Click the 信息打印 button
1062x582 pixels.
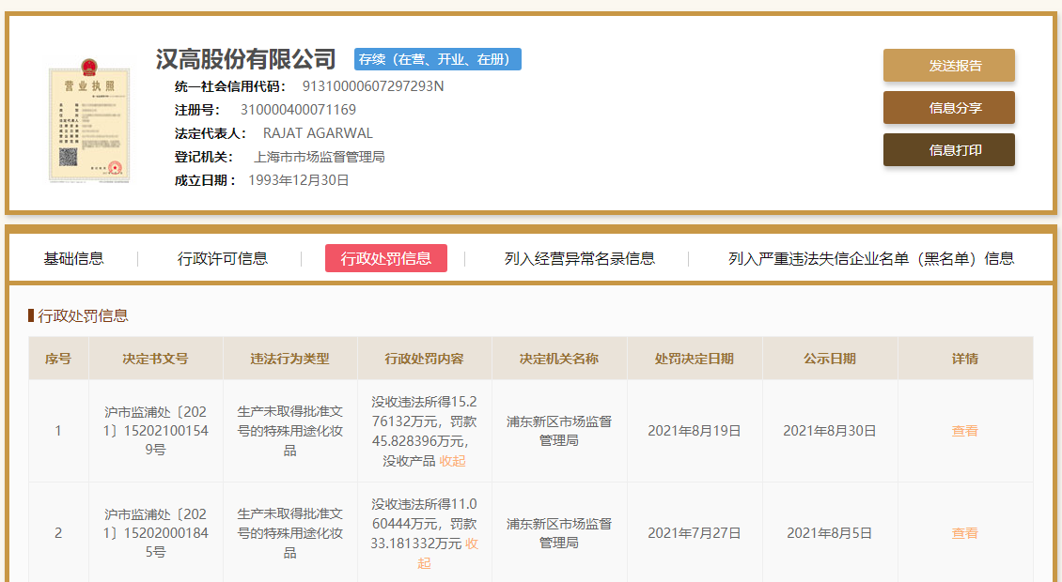(x=948, y=149)
